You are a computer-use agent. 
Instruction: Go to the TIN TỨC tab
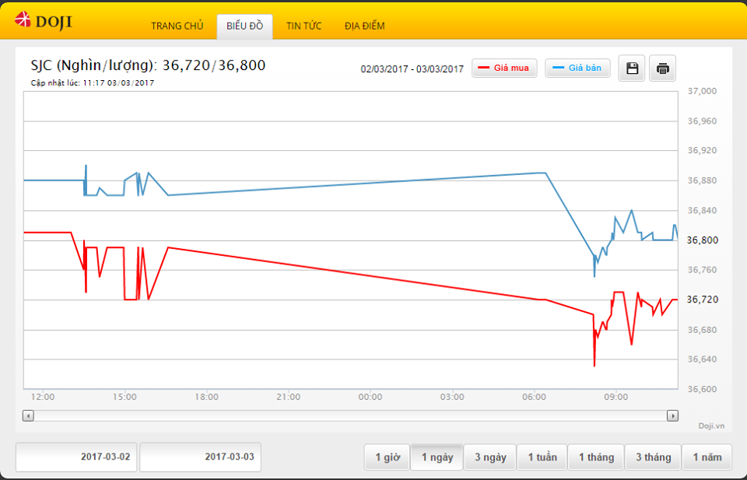(304, 26)
